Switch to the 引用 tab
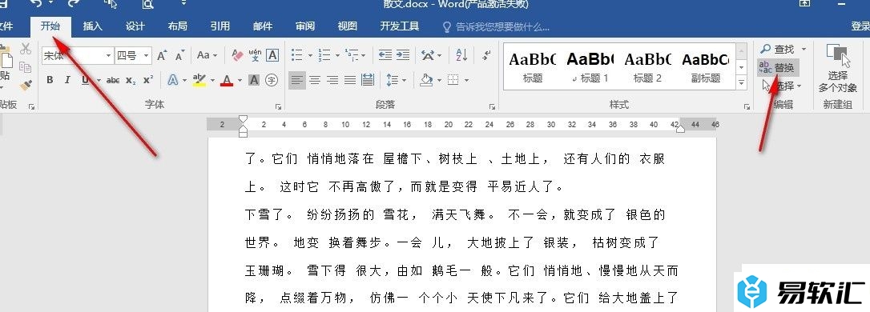 coord(220,26)
